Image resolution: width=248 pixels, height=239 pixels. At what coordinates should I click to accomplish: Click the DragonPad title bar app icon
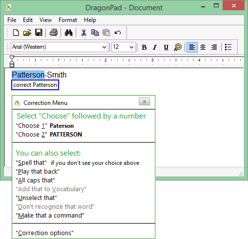coord(8,7)
